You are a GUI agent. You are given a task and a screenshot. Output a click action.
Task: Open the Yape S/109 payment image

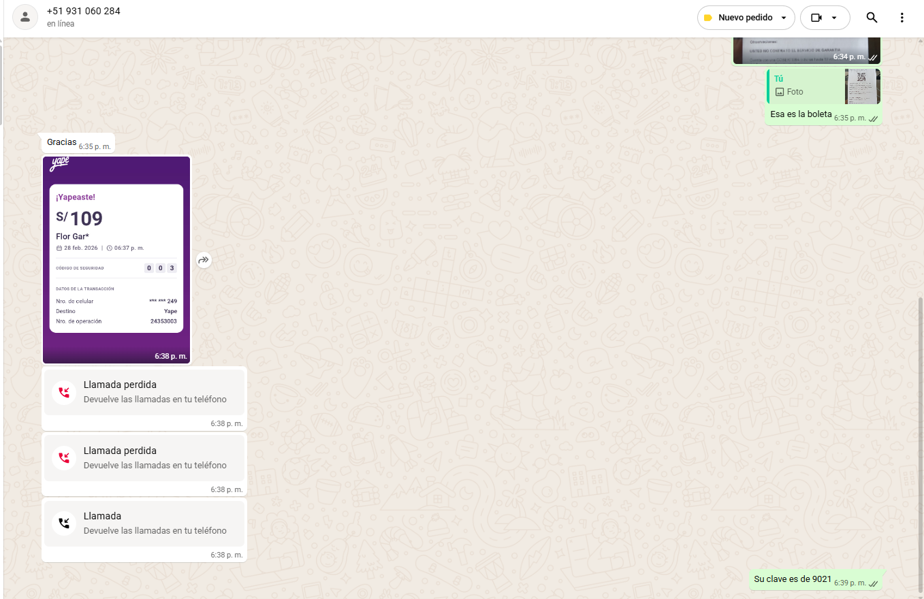point(116,259)
